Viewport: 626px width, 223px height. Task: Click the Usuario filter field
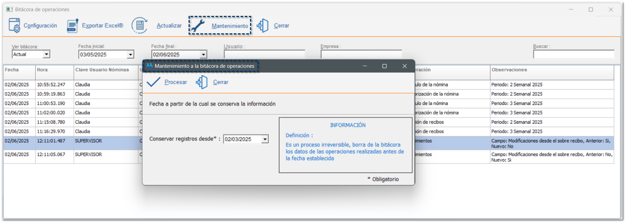click(x=264, y=55)
